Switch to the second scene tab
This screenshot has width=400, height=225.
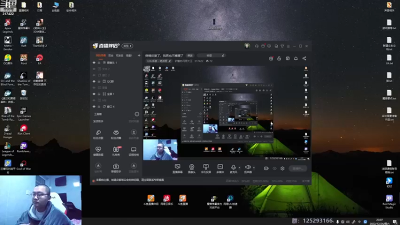(110, 55)
